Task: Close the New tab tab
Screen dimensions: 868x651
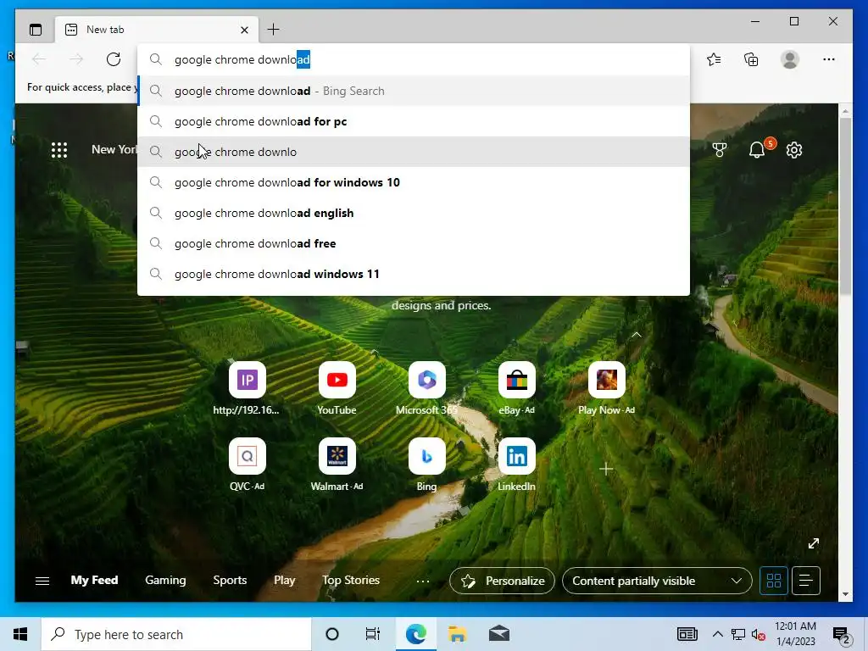Action: [244, 30]
